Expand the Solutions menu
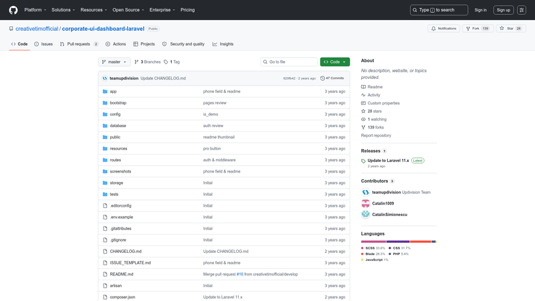 point(63,10)
